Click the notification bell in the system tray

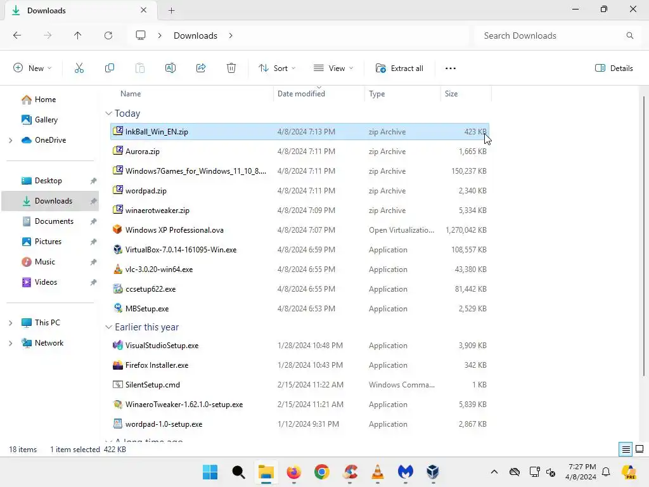(x=606, y=472)
